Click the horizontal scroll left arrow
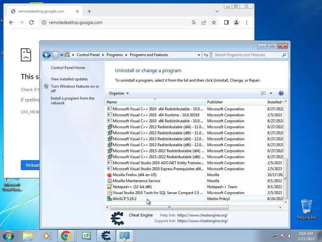The height and width of the screenshot is (242, 322). tap(107, 207)
